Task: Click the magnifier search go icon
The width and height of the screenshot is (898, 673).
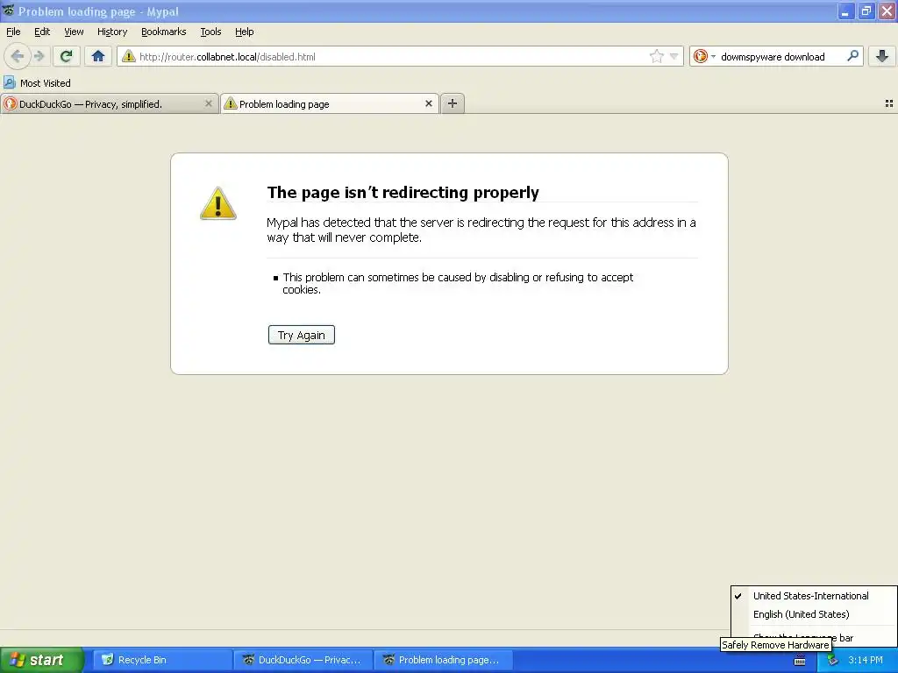Action: coord(852,56)
